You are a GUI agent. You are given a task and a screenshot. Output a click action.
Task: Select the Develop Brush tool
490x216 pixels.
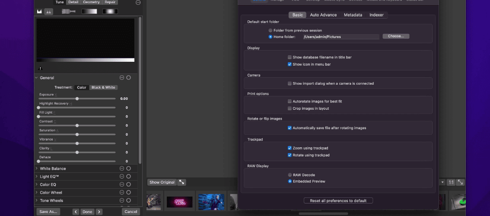point(68,11)
